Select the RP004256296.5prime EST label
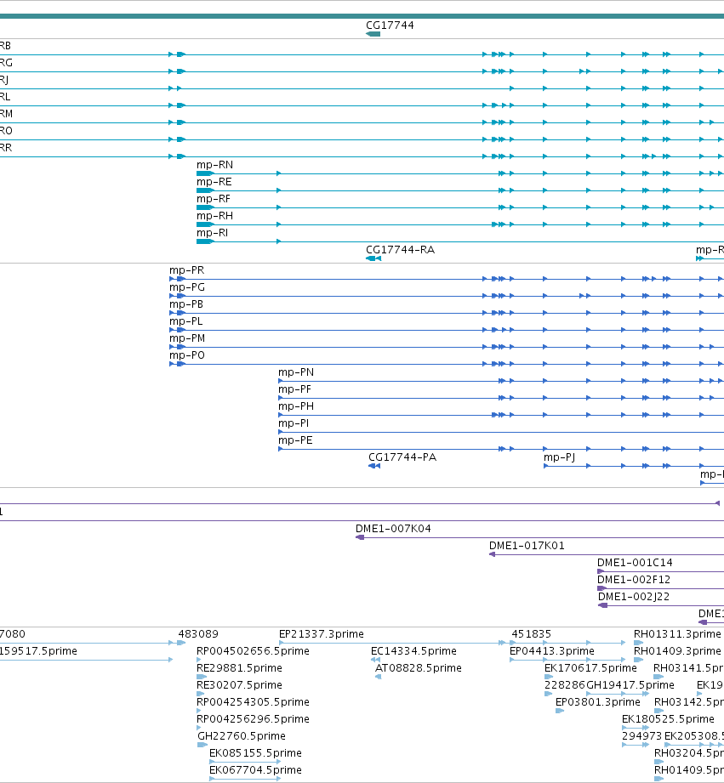Image resolution: width=724 pixels, height=783 pixels. coord(253,718)
